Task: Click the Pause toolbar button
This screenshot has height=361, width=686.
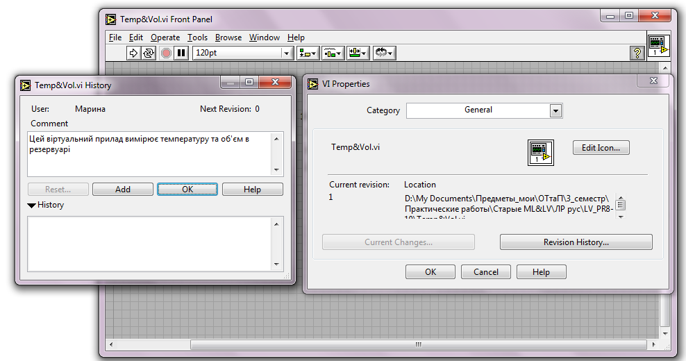Action: pyautogui.click(x=181, y=53)
